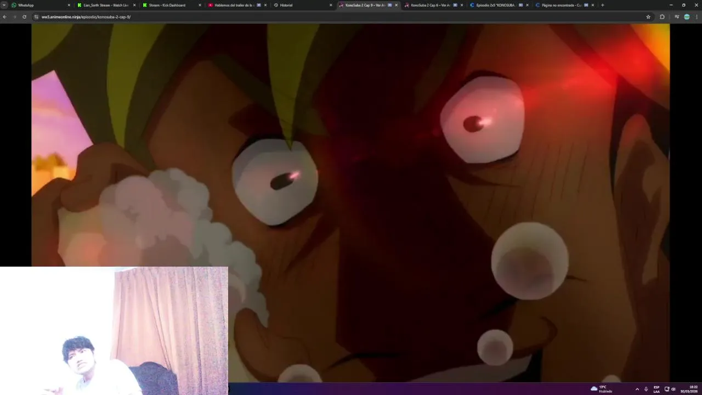This screenshot has height=395, width=702.
Task: Open the weather widget showing Nublado
Action: (602, 389)
